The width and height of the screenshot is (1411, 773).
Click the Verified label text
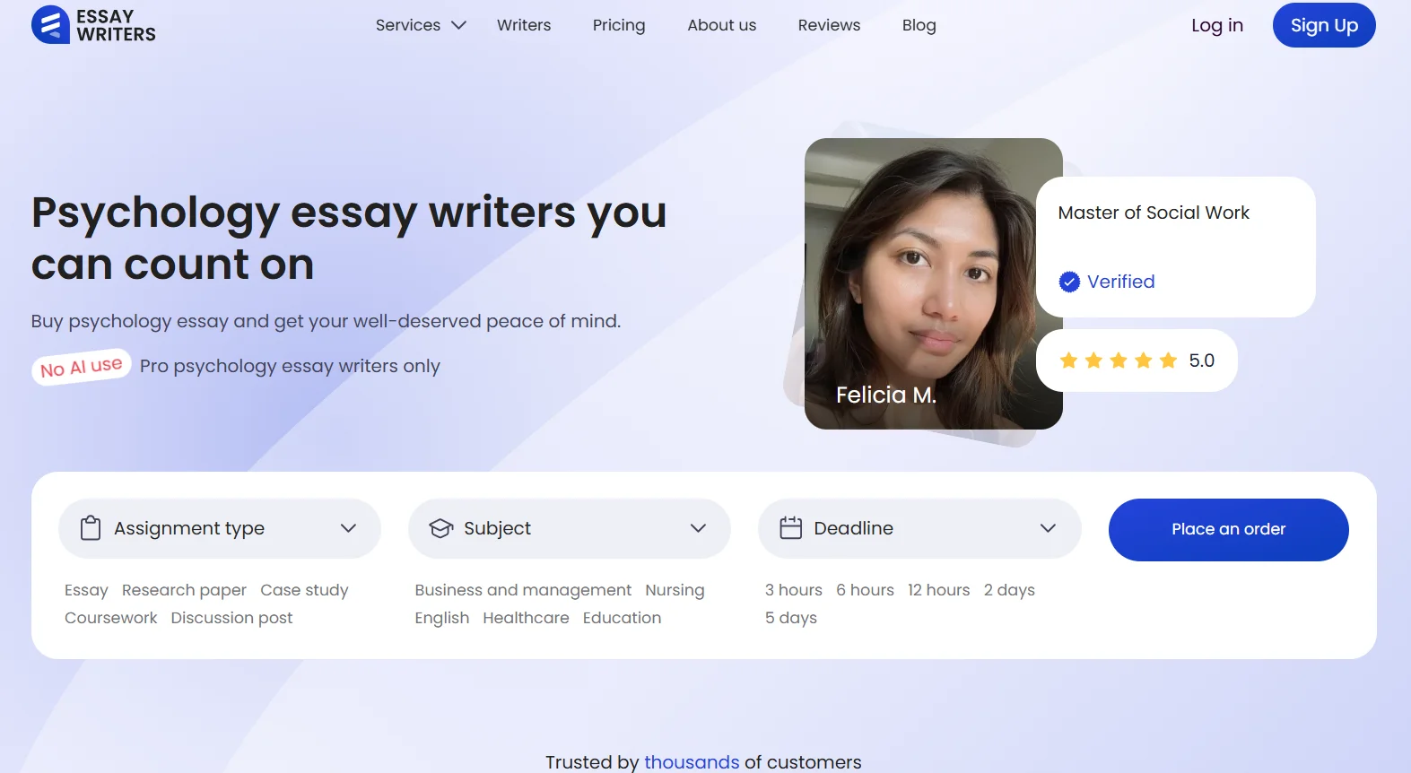tap(1120, 282)
